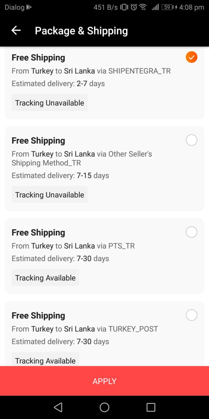Apply the selected shipping method
Image resolution: width=209 pixels, height=419 pixels.
click(104, 381)
